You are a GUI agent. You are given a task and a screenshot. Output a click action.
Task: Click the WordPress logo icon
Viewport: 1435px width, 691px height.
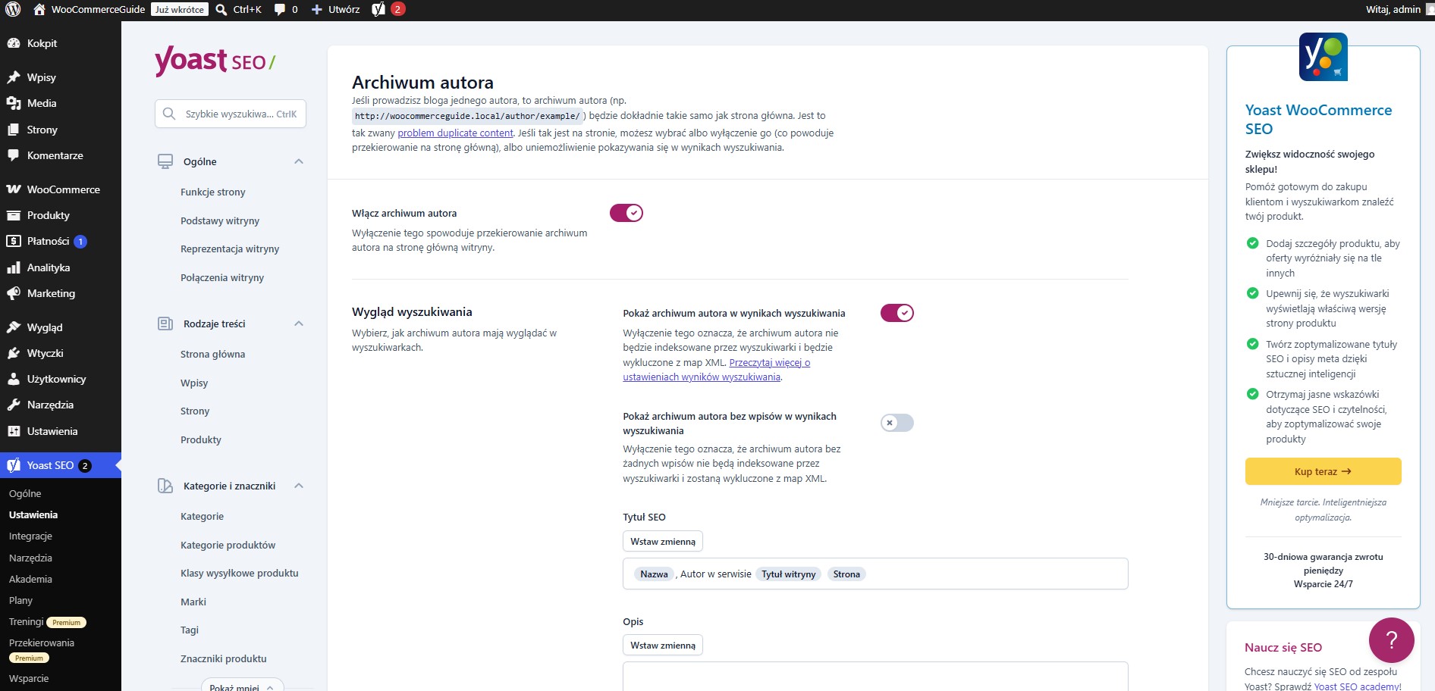point(13,9)
